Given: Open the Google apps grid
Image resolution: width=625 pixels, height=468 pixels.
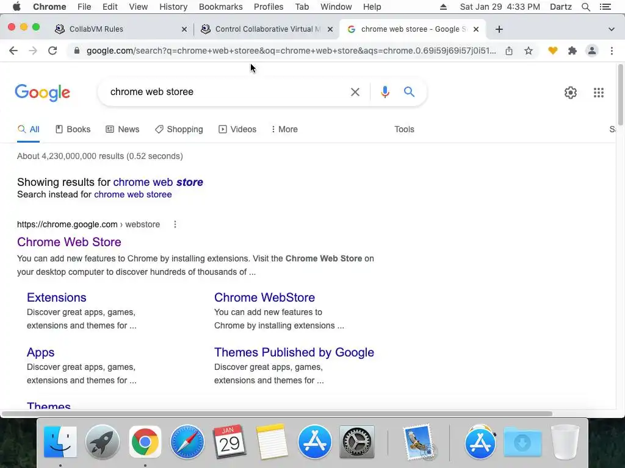Looking at the screenshot, I should pos(599,93).
